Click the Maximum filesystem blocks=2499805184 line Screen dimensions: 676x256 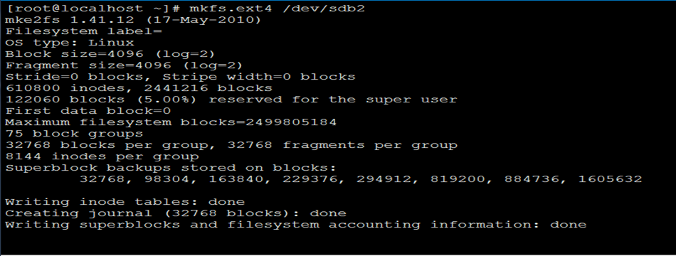[x=171, y=122]
